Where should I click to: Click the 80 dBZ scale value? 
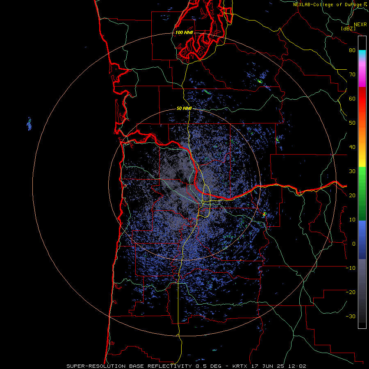352,50
